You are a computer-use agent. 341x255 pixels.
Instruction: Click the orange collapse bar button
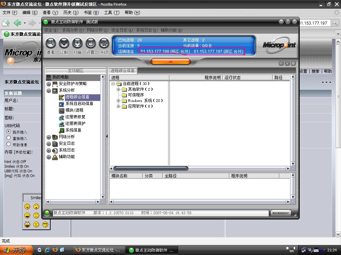(x=170, y=61)
